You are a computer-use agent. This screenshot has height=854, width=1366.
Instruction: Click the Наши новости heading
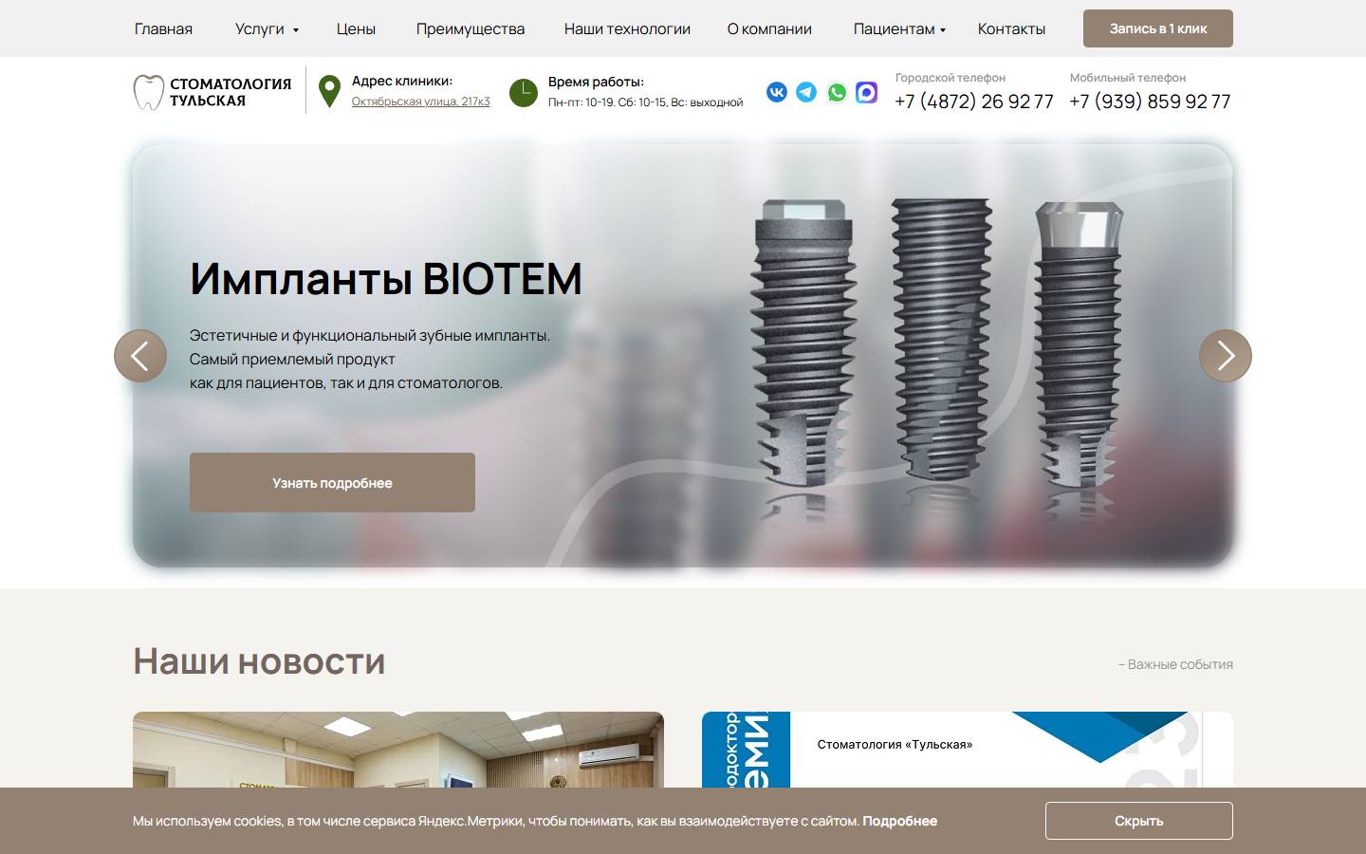coord(259,661)
